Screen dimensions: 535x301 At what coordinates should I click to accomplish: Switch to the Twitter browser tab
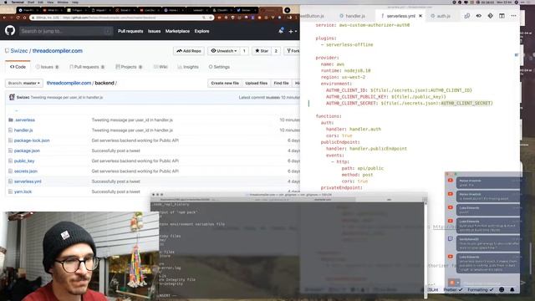tap(247, 10)
